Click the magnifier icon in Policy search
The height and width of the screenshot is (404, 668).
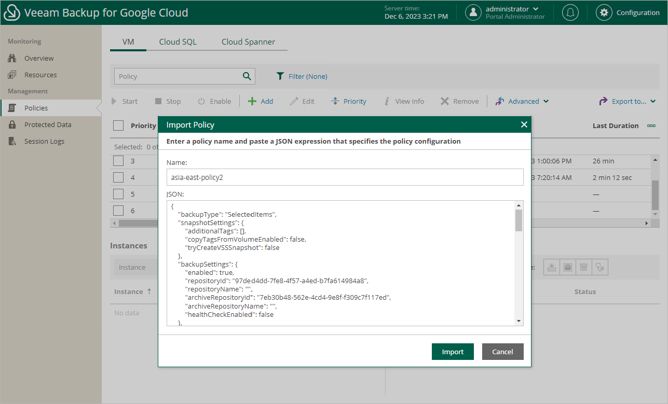pos(247,76)
